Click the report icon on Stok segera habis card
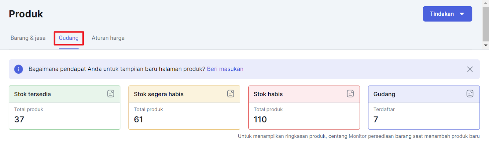Viewport: 489px width, 143px height. pos(230,94)
